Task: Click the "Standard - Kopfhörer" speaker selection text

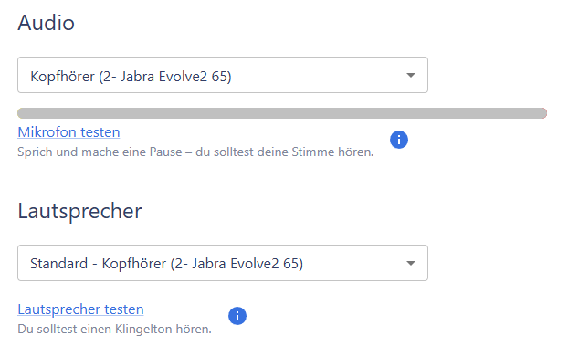Action: 166,264
